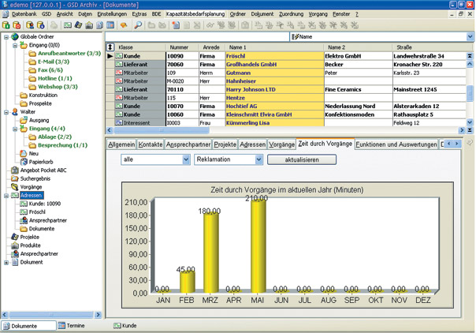Select the Webshop (3/3) folder

point(58,87)
